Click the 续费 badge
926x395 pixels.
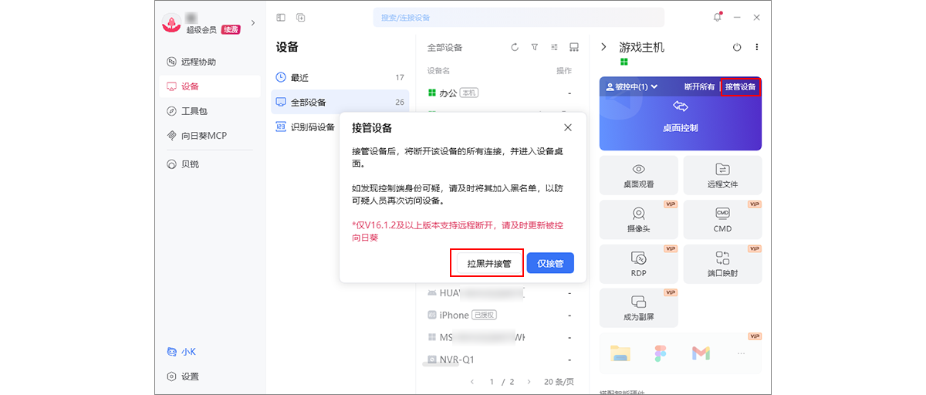pos(231,29)
